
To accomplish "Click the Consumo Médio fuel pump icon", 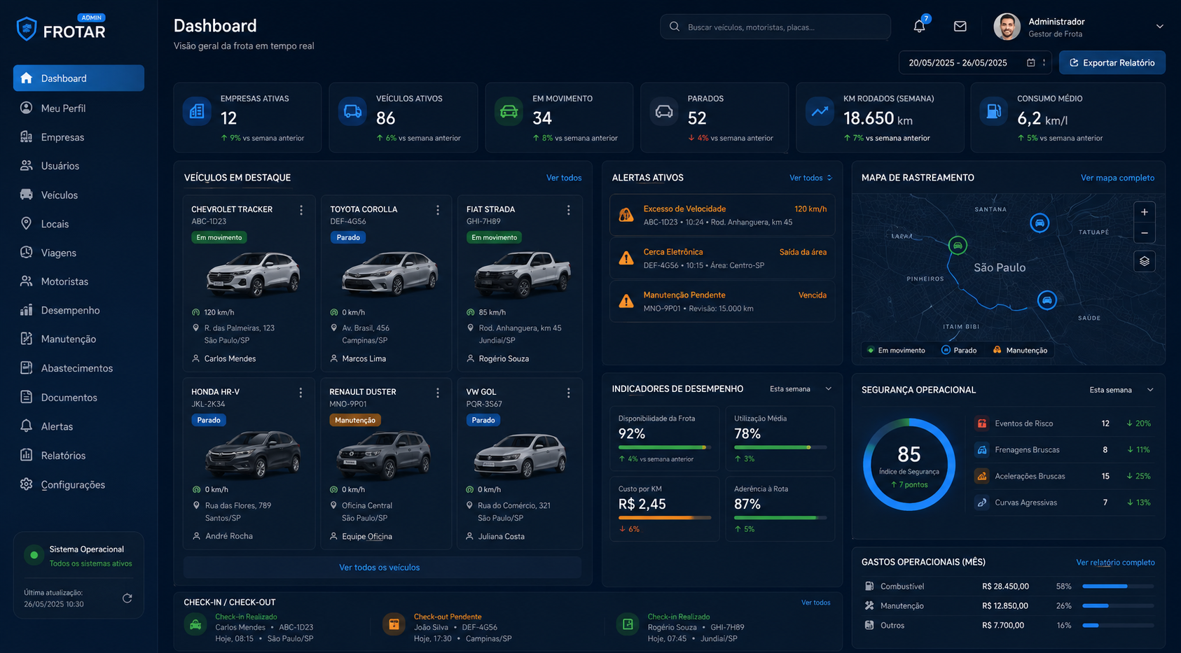I will [993, 111].
